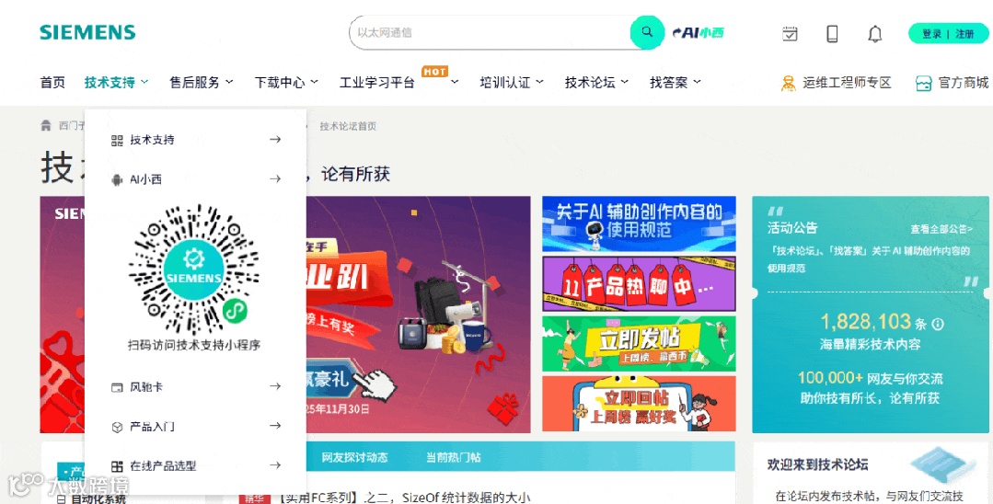The width and height of the screenshot is (993, 504).
Task: Expand the 下载中心 dropdown menu
Action: [x=286, y=82]
